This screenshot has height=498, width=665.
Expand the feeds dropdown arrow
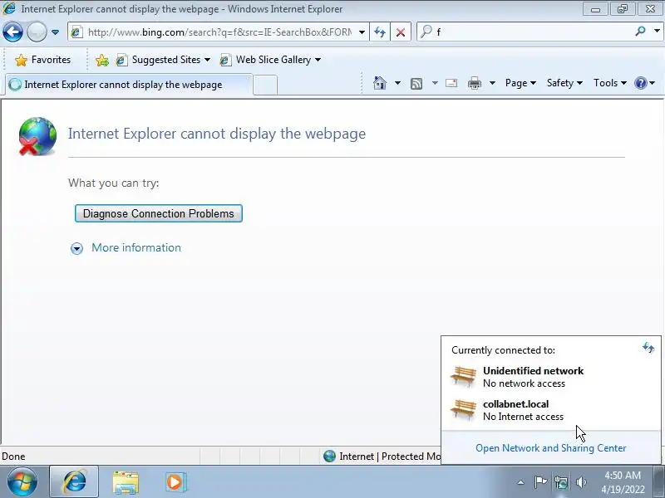pyautogui.click(x=435, y=83)
